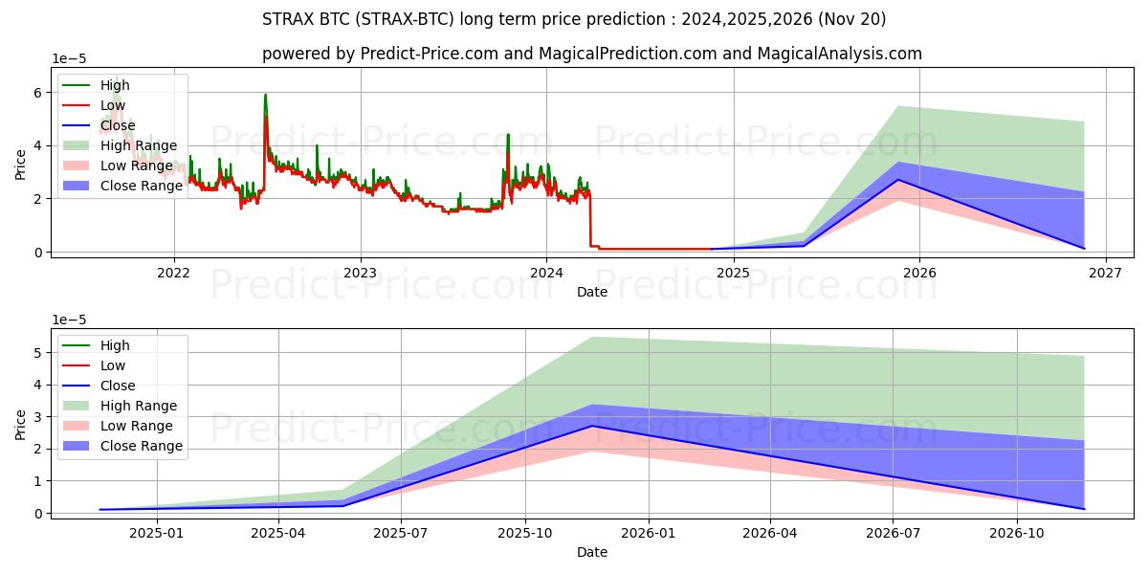Click blue Close line marker in top legend
Image resolution: width=1148 pixels, height=574 pixels.
point(77,125)
